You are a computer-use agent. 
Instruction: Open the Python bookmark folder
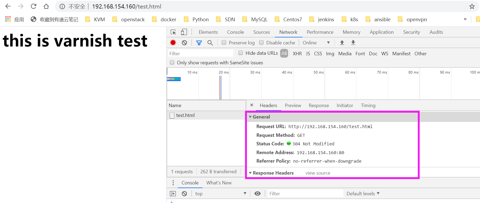click(196, 19)
